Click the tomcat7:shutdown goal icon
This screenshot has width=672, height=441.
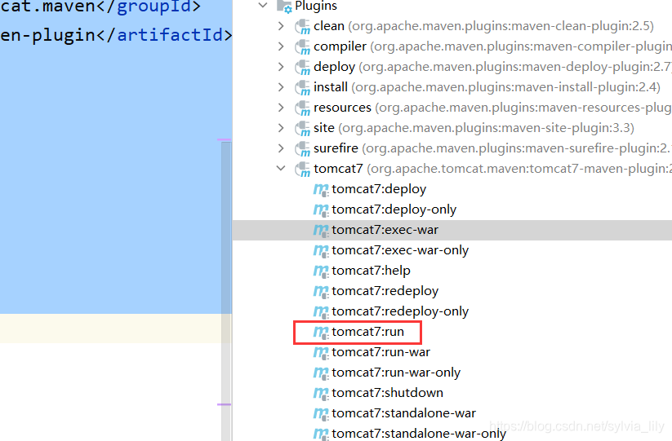(321, 394)
